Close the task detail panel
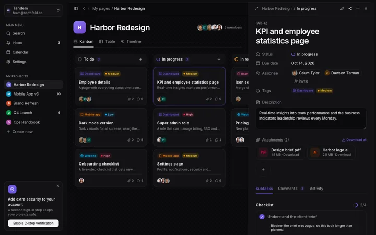Image resolution: width=376 pixels, height=235 pixels. coord(366,9)
